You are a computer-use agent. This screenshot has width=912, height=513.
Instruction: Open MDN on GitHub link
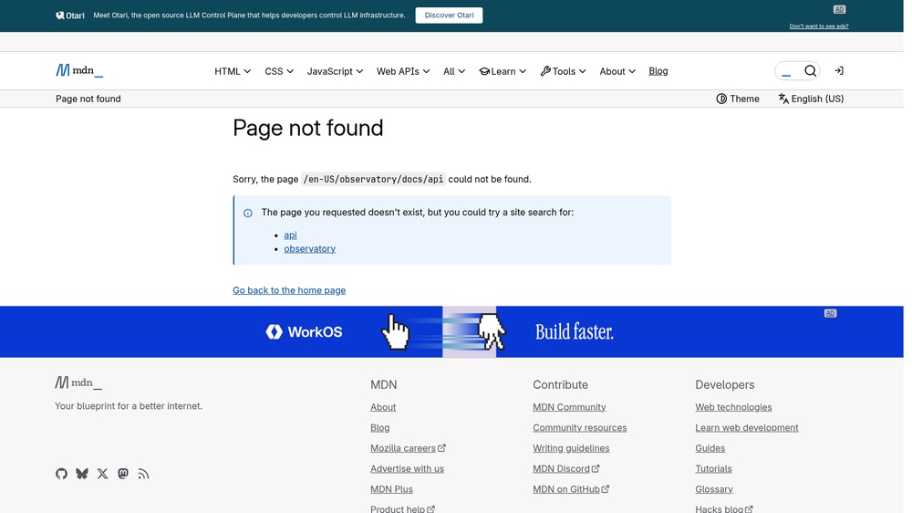click(x=571, y=489)
